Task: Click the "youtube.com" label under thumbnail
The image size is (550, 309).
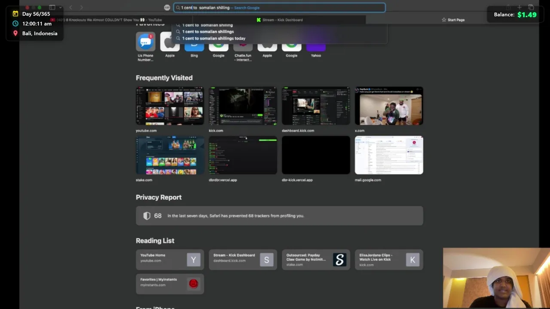Action: [146, 130]
